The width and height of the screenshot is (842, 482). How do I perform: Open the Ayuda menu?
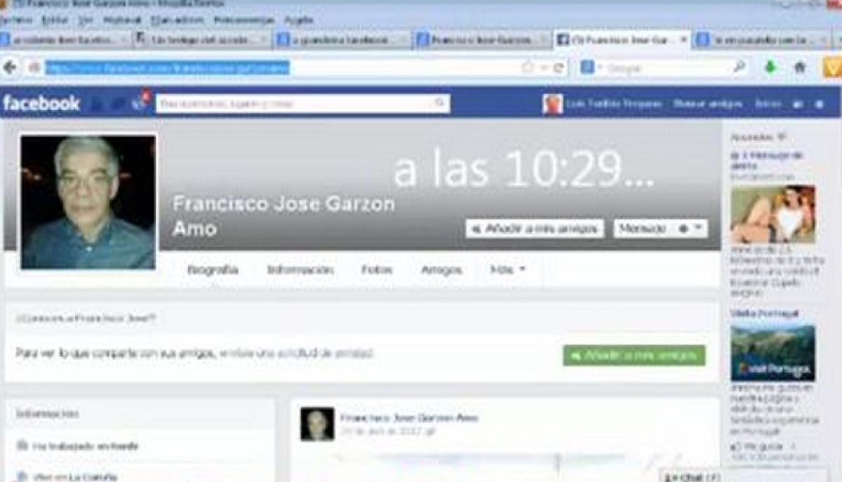pyautogui.click(x=300, y=20)
